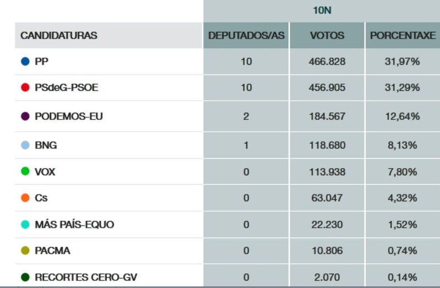Click the blue PP party dot
The height and width of the screenshot is (288, 440).
pyautogui.click(x=25, y=62)
